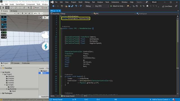180x101 pixels.
Task: Select the Editor folder
Action: click(11, 87)
